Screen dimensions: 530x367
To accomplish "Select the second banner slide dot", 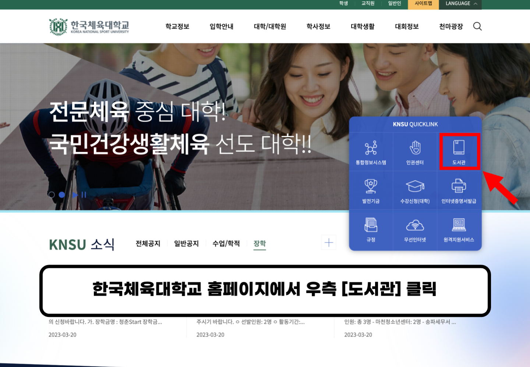I will click(x=62, y=195).
